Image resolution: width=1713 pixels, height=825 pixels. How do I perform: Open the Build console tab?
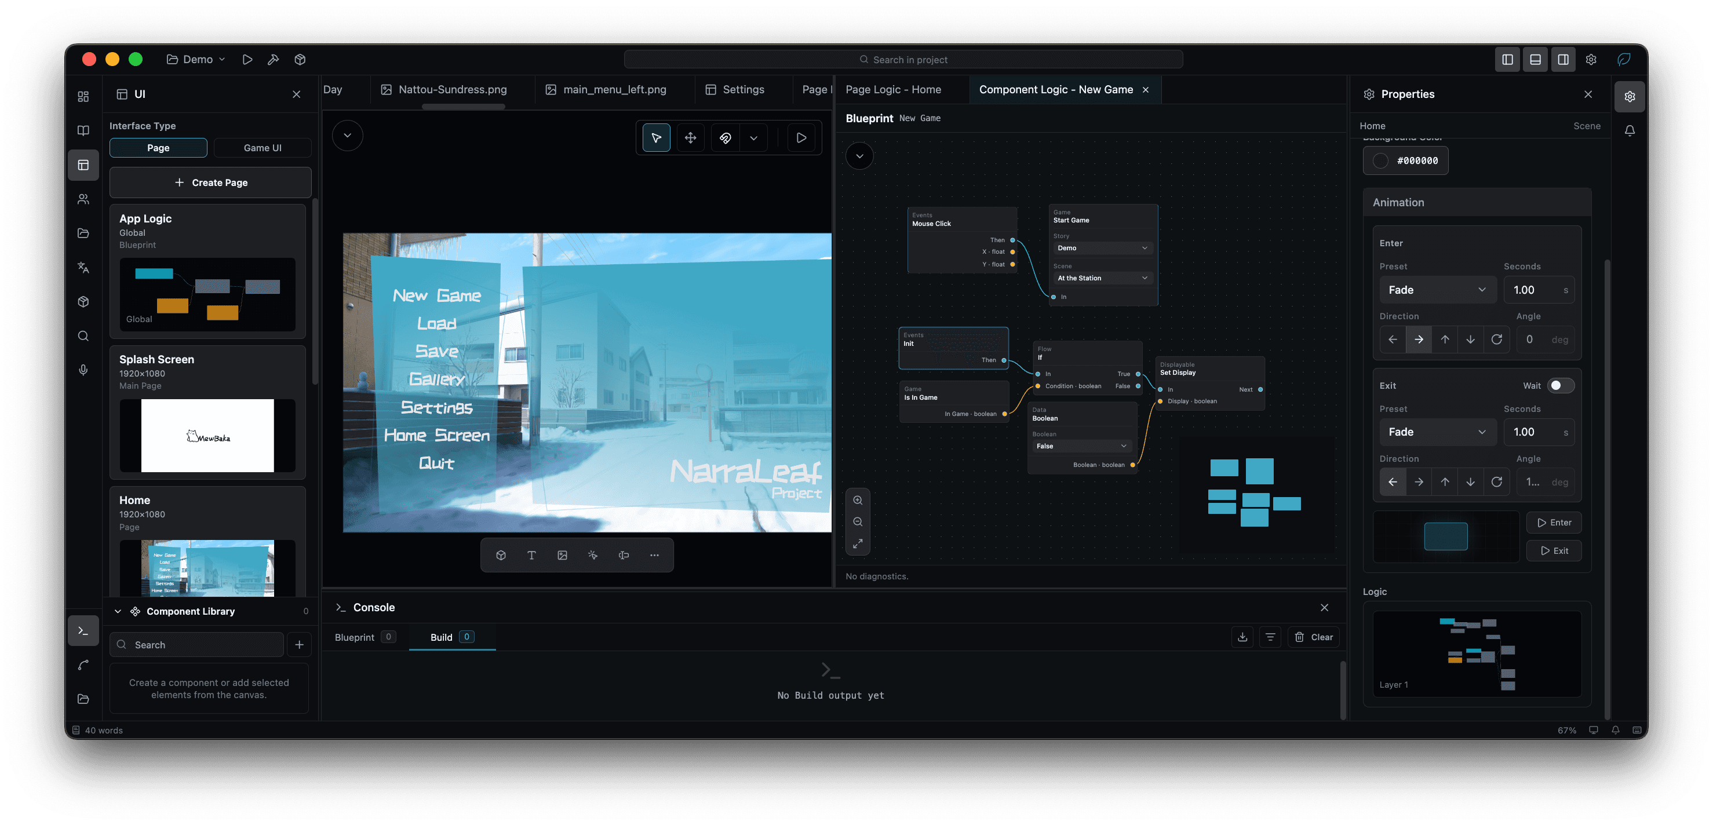(451, 637)
